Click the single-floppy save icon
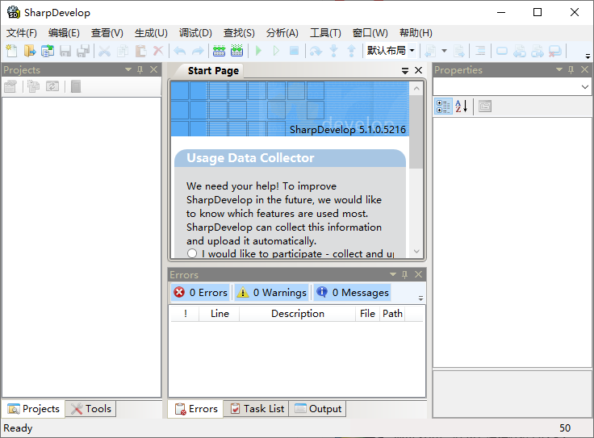Viewport: 594px width, 438px height. point(65,50)
